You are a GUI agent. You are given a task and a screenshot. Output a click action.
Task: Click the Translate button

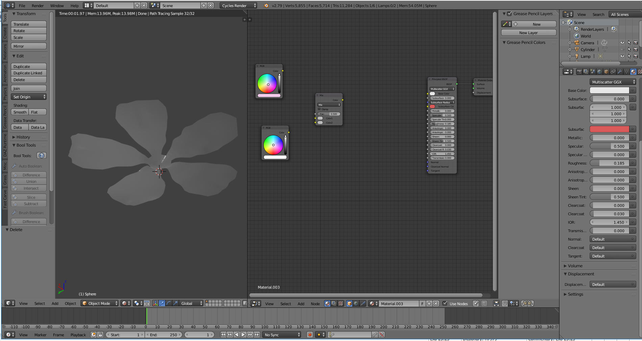29,24
